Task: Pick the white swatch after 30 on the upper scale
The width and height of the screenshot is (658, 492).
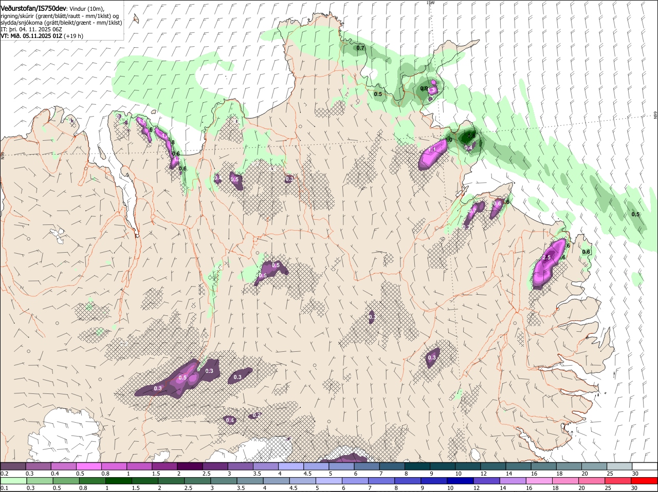Action: pyautogui.click(x=645, y=466)
